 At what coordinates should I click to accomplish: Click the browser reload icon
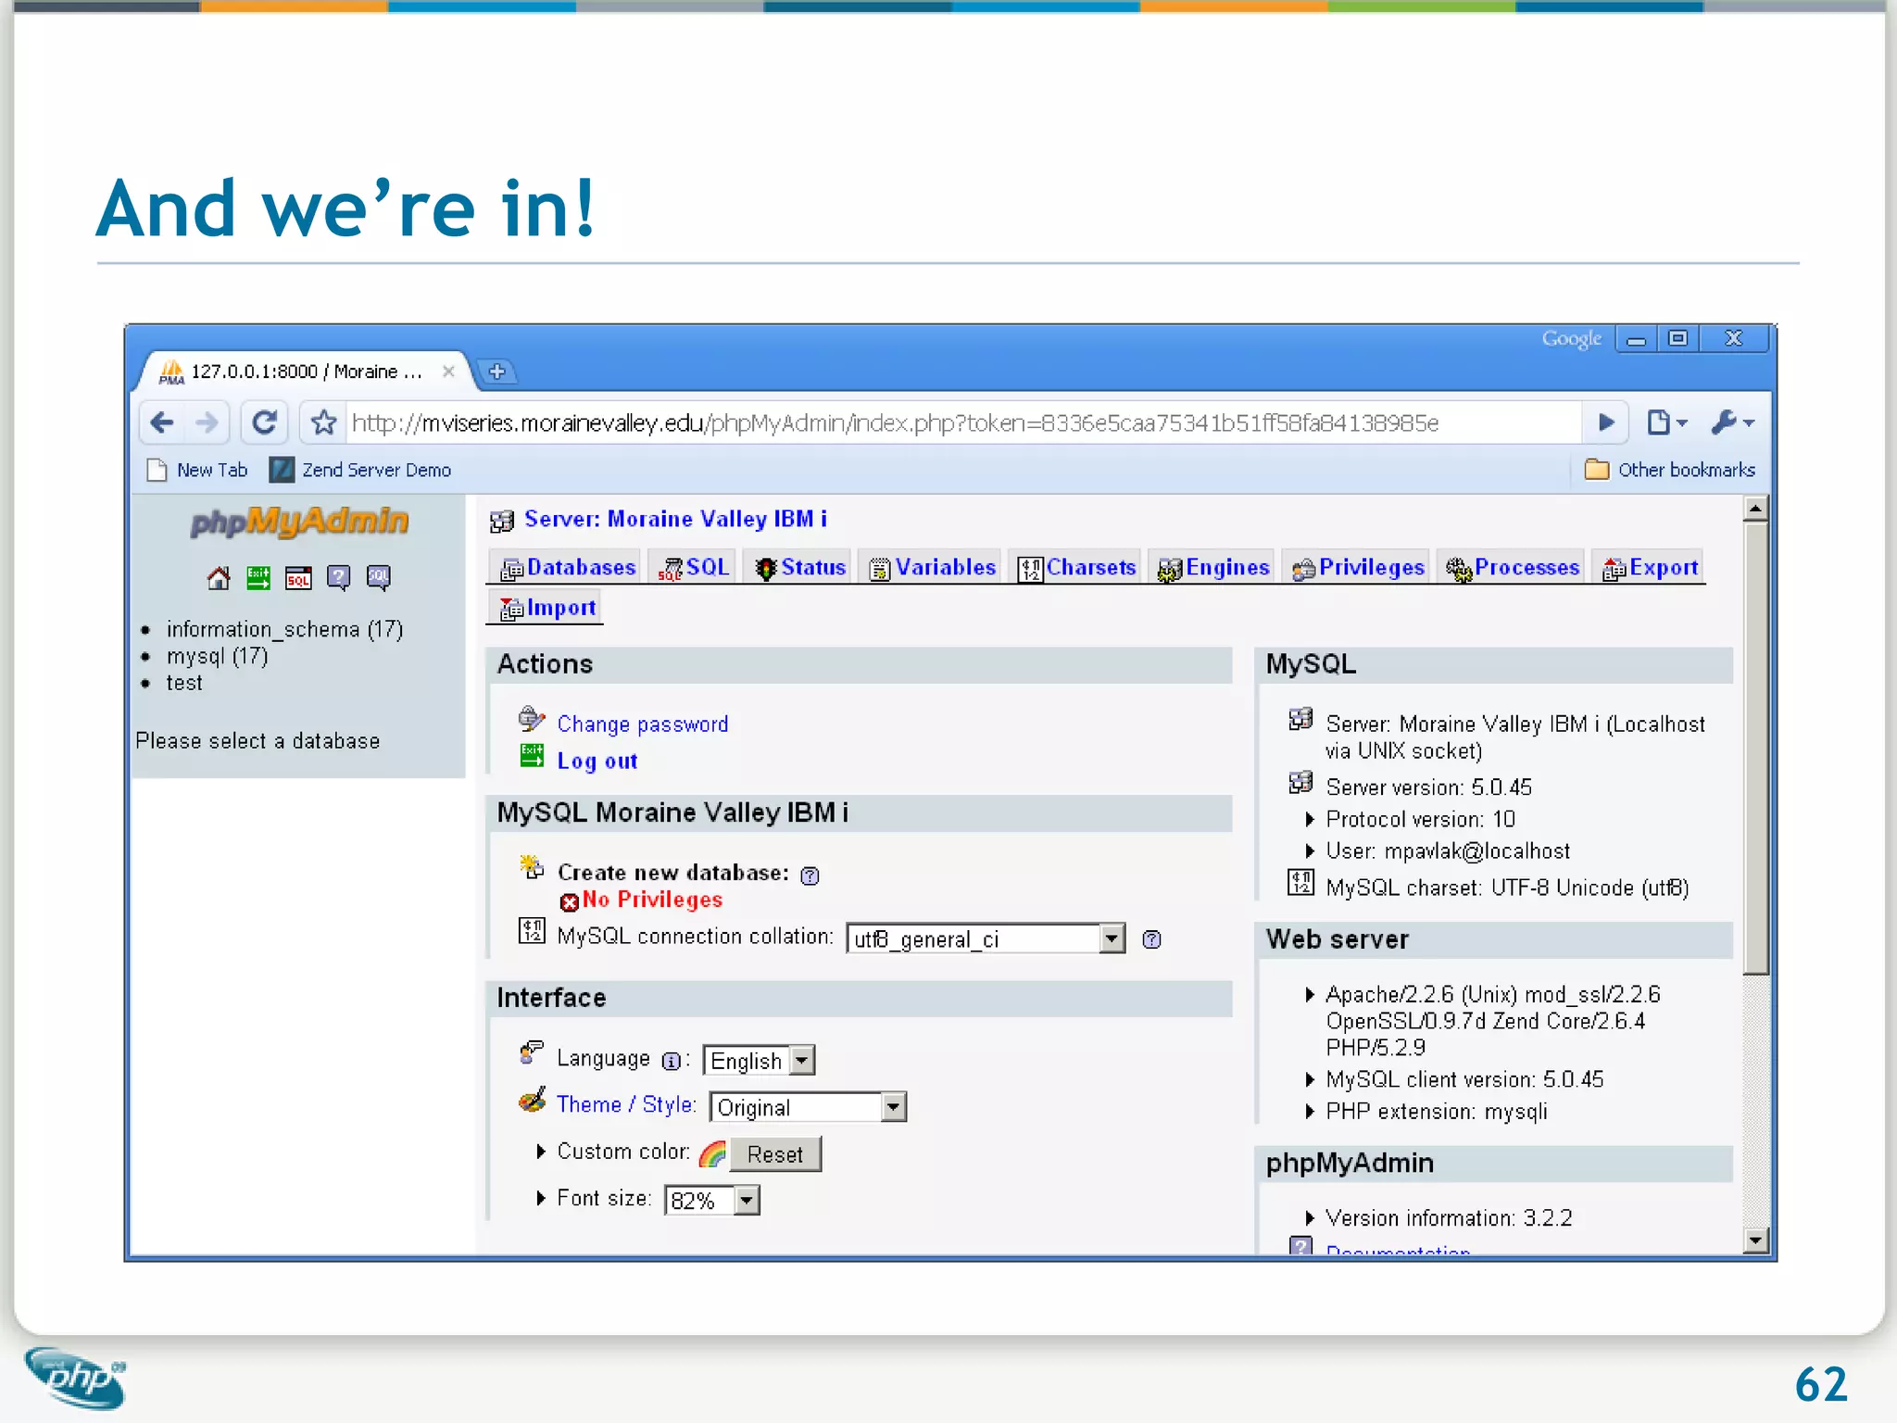pos(265,423)
